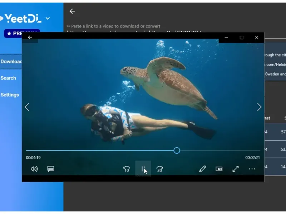Skip back 10 seconds in the video
Screen dimensions: 286x214
(127, 169)
